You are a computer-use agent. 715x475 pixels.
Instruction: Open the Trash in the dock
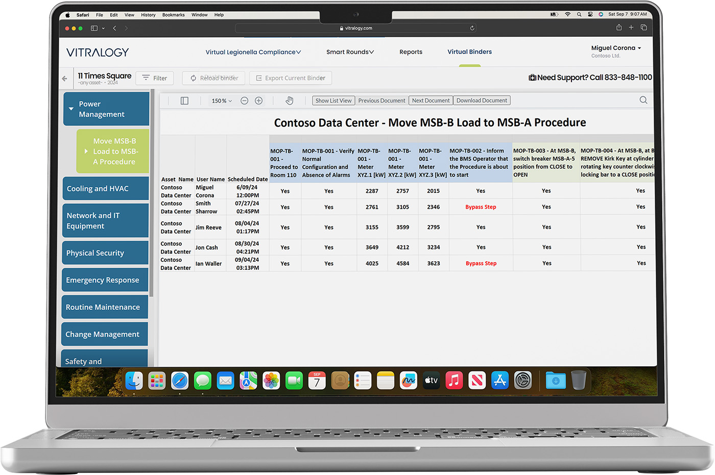[x=578, y=381]
